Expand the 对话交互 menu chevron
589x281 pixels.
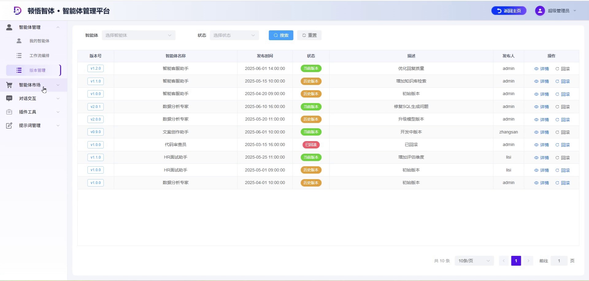(58, 98)
